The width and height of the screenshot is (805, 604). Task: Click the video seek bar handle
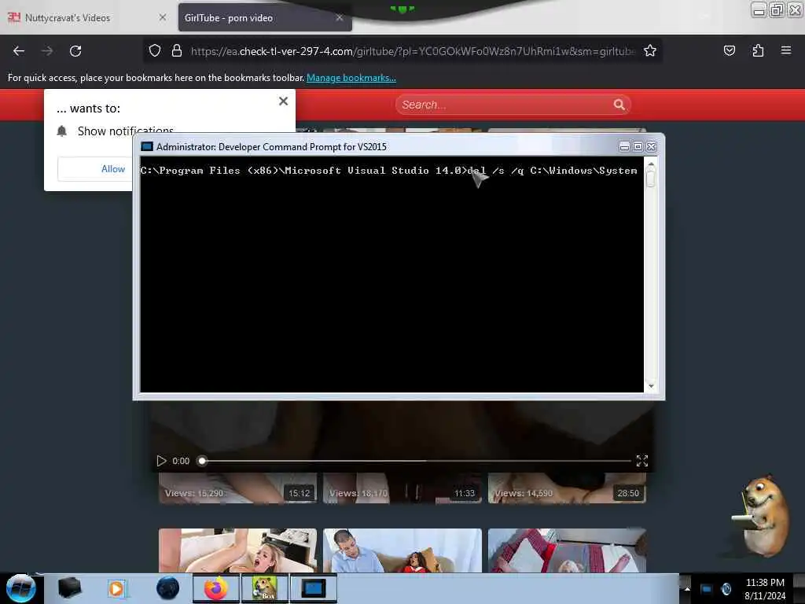[202, 461]
